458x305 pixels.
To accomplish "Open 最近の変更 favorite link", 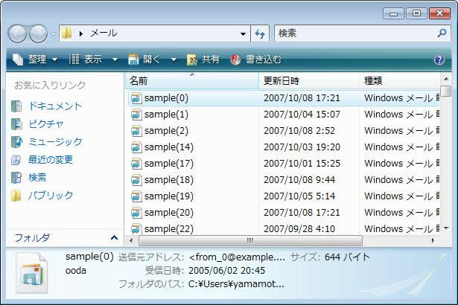I will point(51,160).
